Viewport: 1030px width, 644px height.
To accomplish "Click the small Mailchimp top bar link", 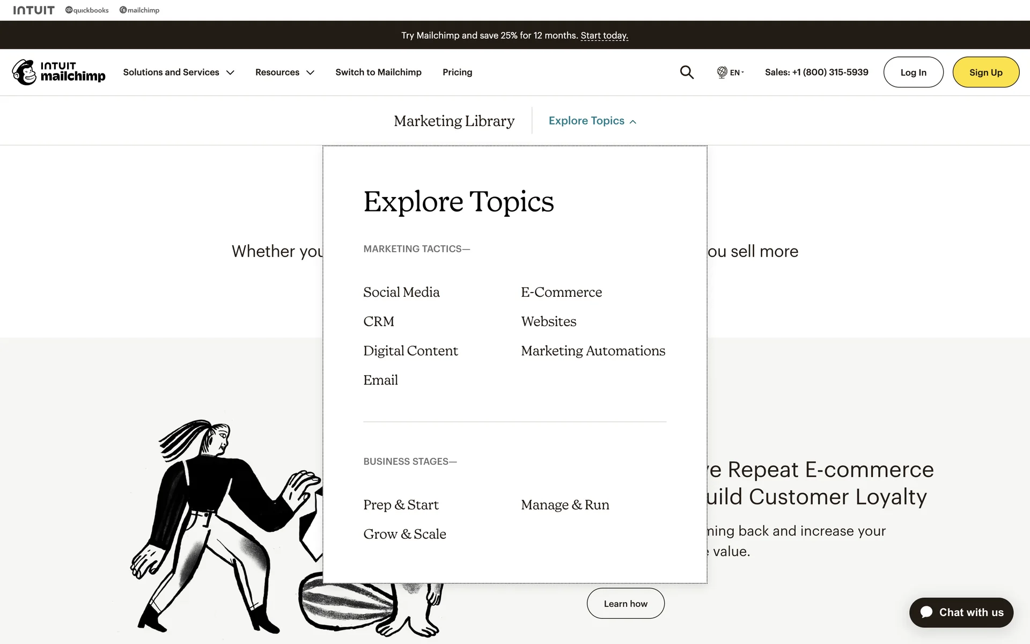I will coord(139,10).
